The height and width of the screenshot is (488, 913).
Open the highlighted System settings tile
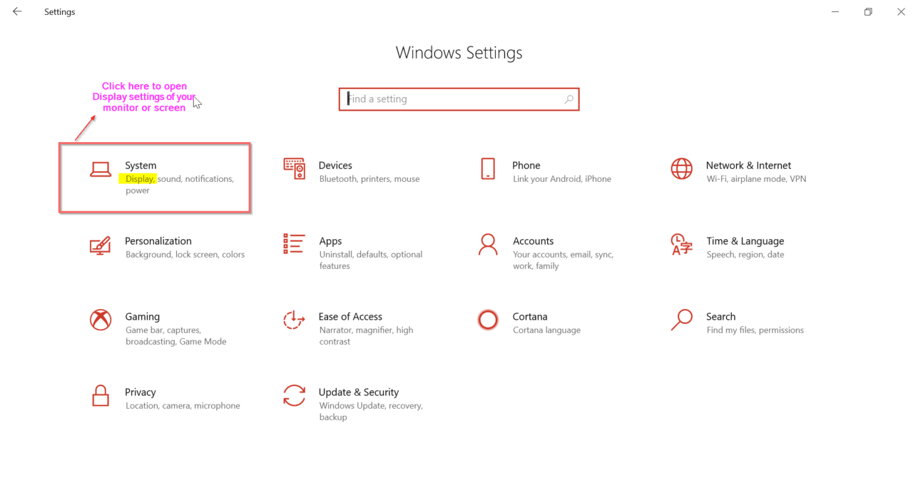[154, 177]
